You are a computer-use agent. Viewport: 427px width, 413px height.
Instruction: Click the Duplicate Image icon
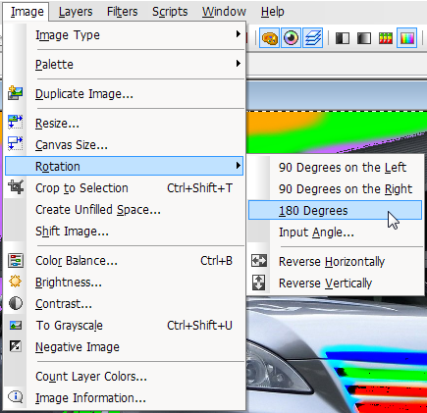tap(16, 93)
